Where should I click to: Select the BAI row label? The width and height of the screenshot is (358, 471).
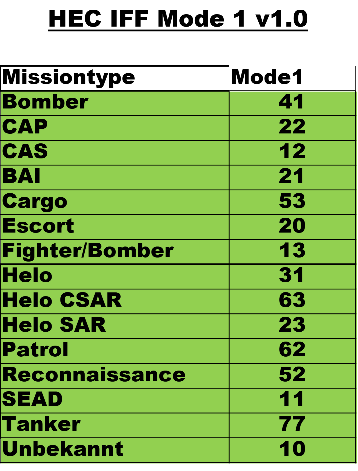(x=21, y=177)
